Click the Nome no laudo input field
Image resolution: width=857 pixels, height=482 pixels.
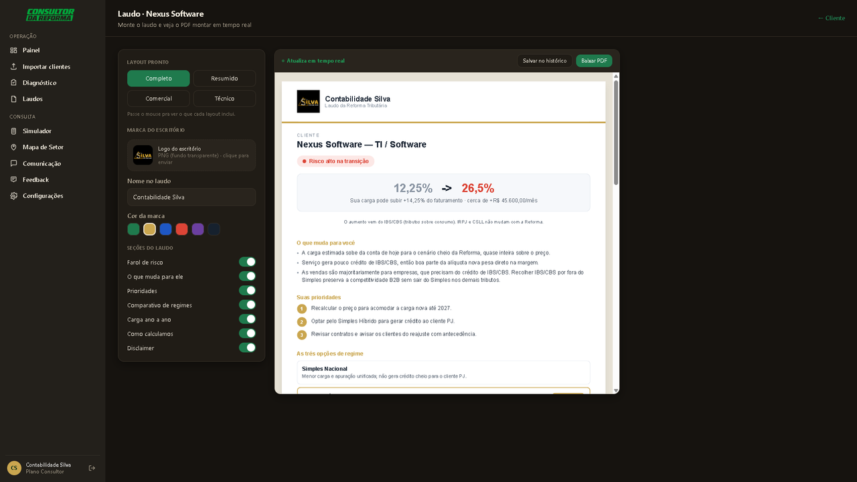[191, 197]
